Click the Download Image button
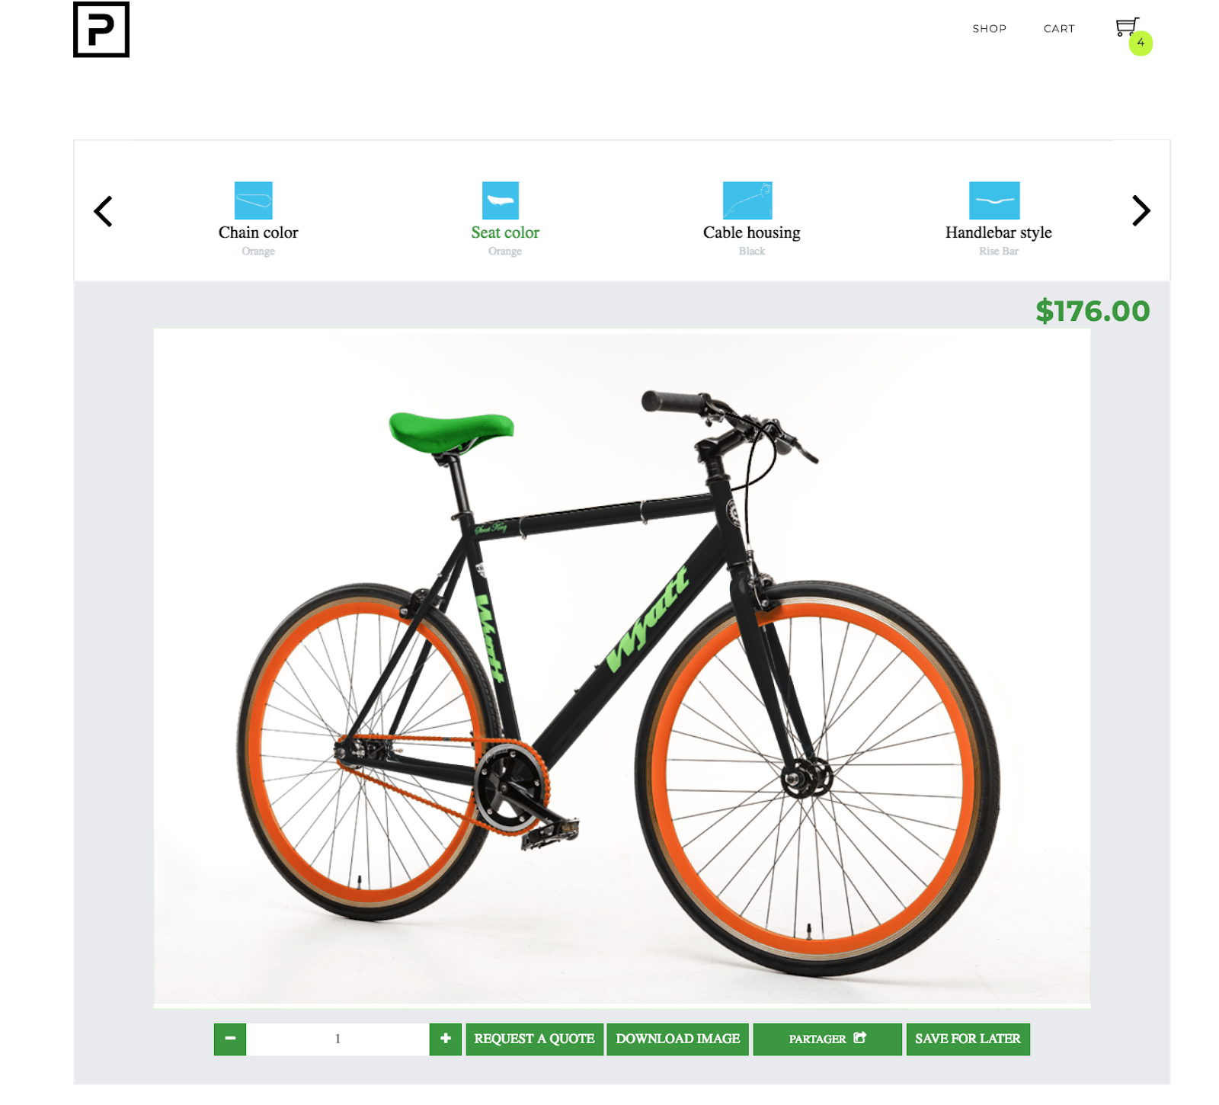The height and width of the screenshot is (1105, 1219). pos(678,1039)
